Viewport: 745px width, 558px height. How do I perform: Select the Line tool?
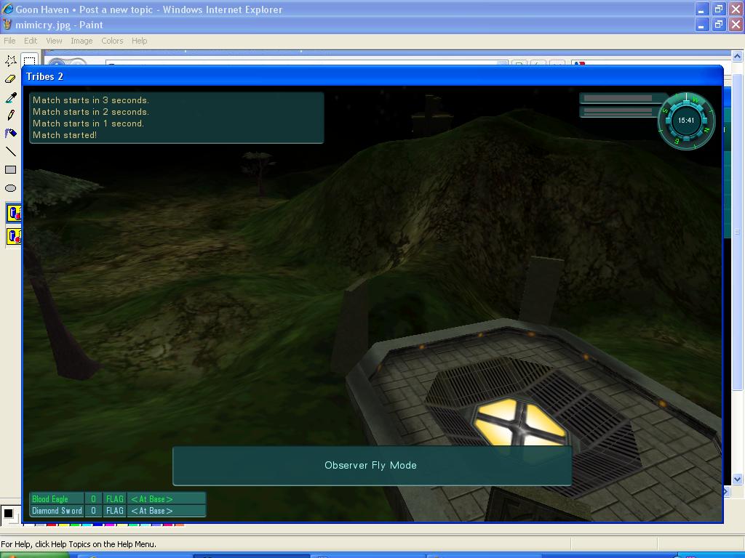10,152
